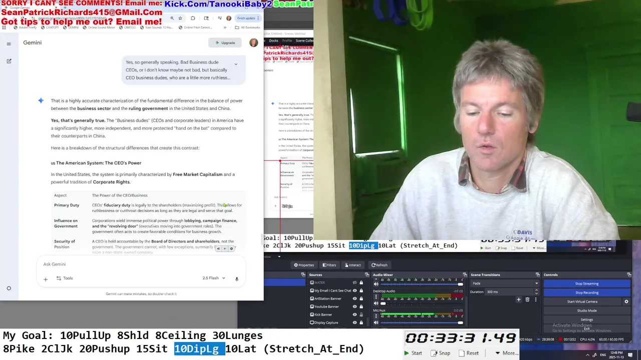Add a scene transition with plus icon

[x=519, y=299]
